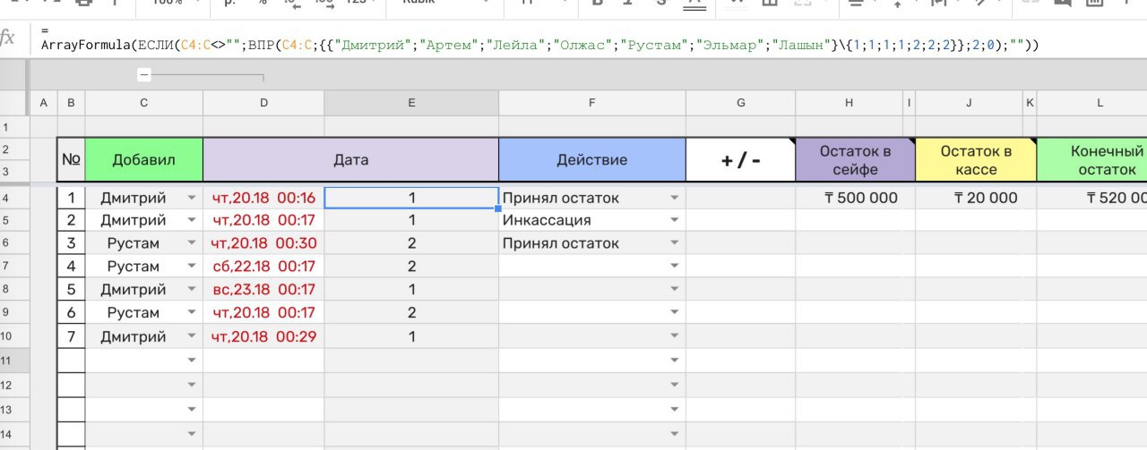Click the Insert comment icon
1147x450 pixels.
(x=1063, y=3)
